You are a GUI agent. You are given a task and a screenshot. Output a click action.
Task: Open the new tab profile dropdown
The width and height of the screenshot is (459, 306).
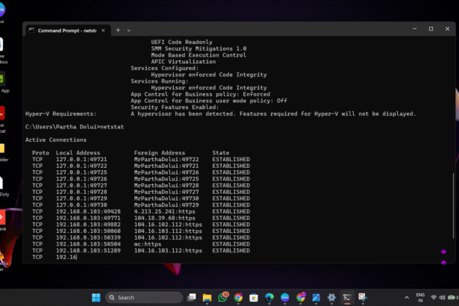tap(128, 31)
